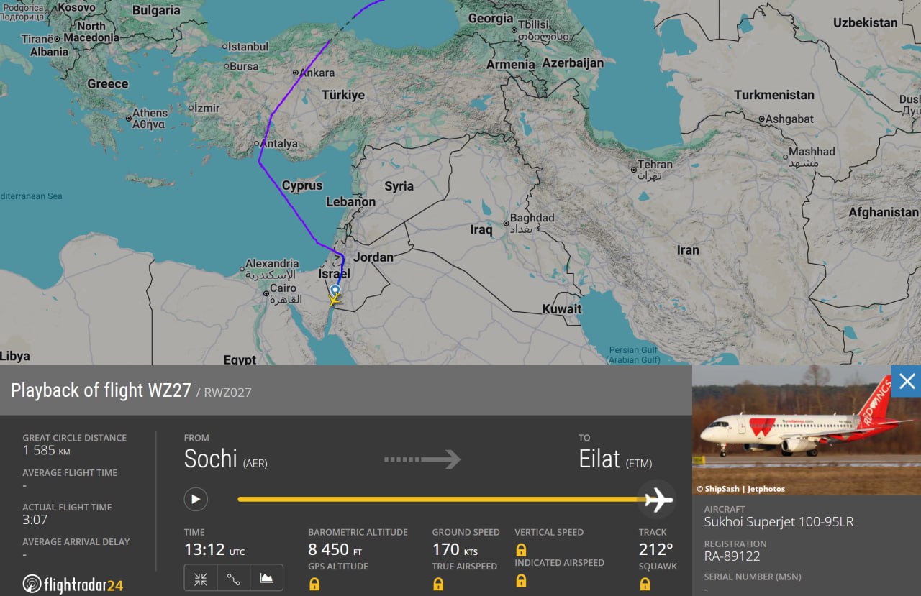Toggle the flight route path icon

[x=234, y=578]
